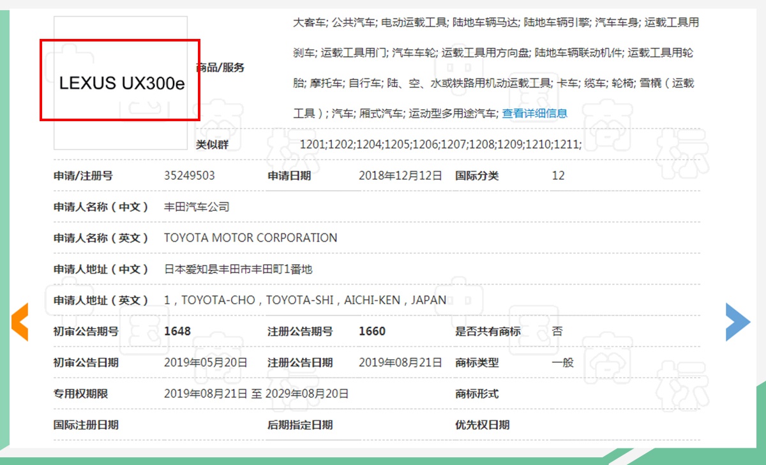Viewport: 766px width, 465px height.
Task: Click the 申请人地址（英文） label
Action: pyautogui.click(x=101, y=300)
